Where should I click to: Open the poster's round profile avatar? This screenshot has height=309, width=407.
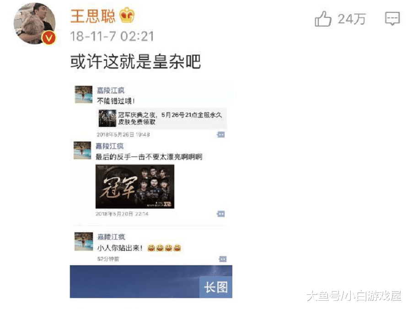click(x=34, y=23)
